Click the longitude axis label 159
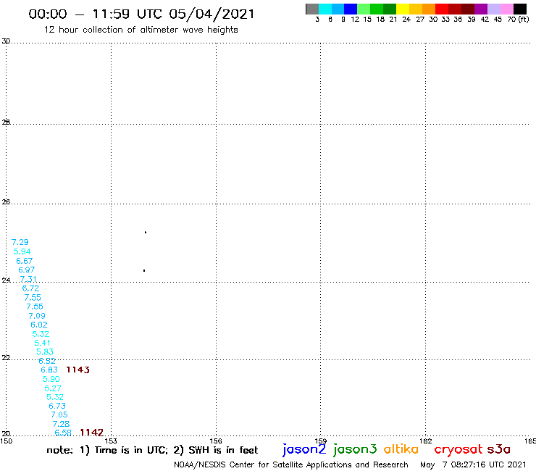The image size is (536, 471). tap(321, 441)
